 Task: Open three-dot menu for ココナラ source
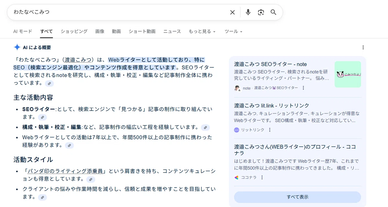(x=262, y=177)
